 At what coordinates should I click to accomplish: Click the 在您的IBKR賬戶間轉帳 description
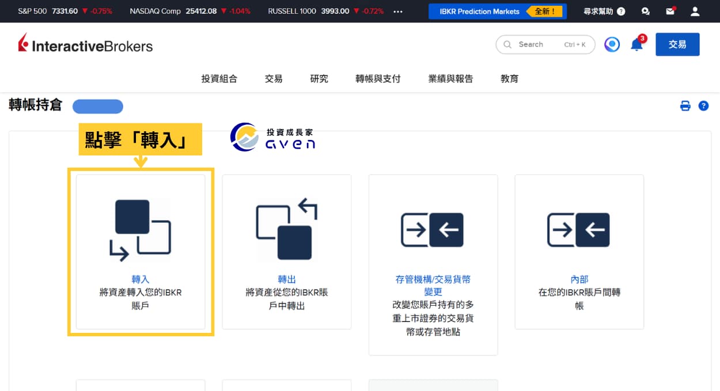pyautogui.click(x=579, y=299)
